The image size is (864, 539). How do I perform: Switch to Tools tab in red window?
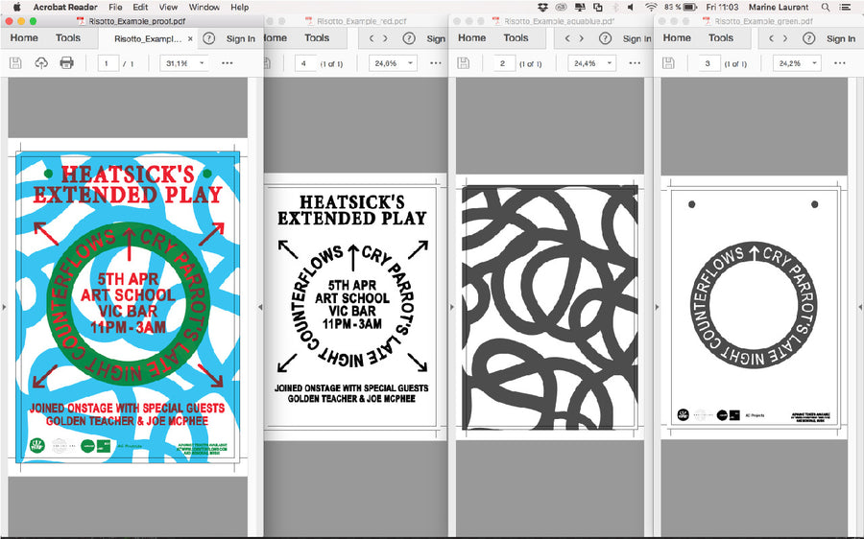click(317, 38)
